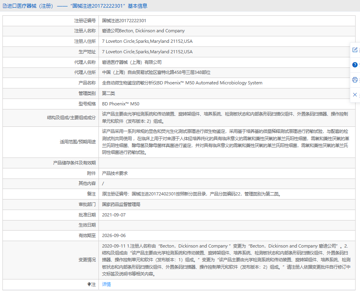Click the 注册人住所 address value 7 Loveton Circle

[x=147, y=41]
